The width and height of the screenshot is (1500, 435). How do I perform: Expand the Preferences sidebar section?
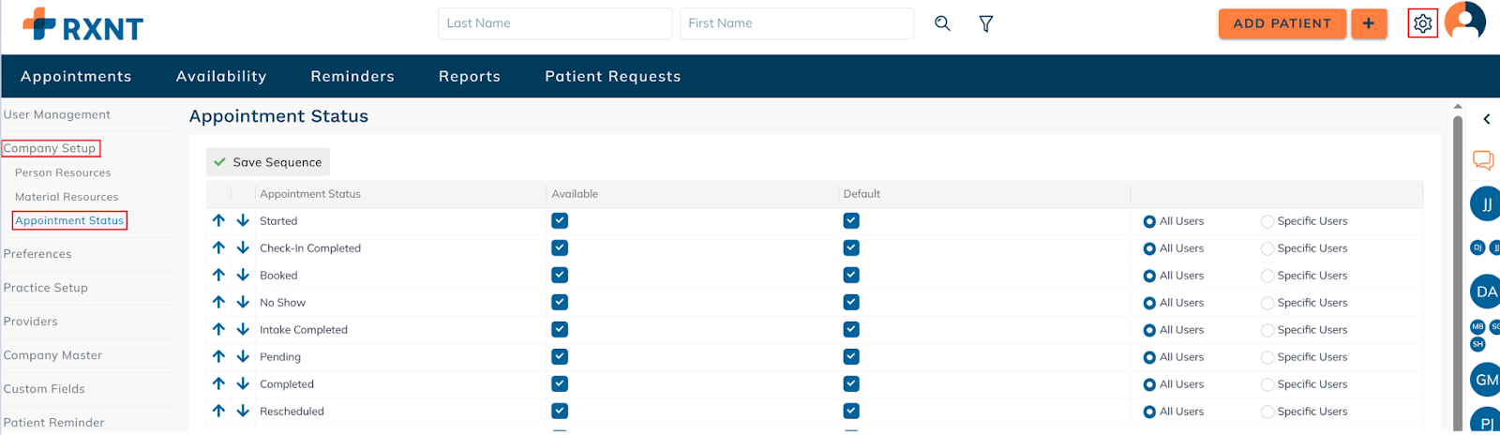pos(37,254)
